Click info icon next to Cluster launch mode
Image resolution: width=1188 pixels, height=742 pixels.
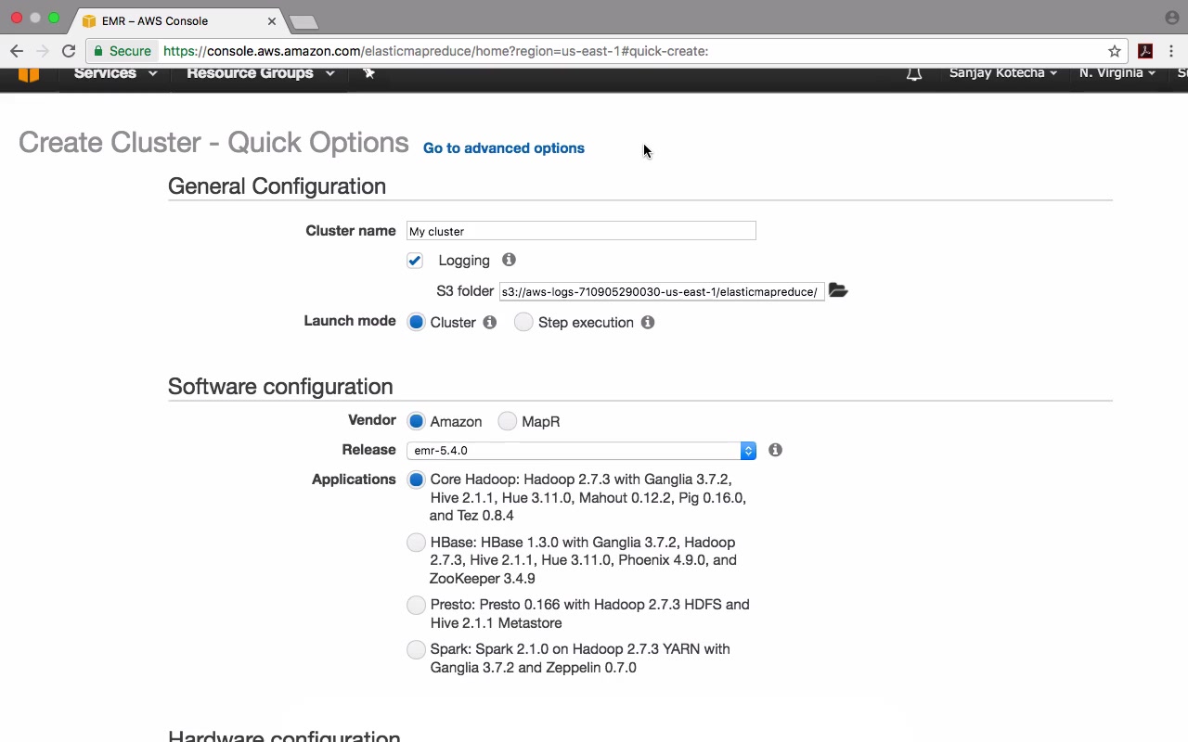coord(489,323)
